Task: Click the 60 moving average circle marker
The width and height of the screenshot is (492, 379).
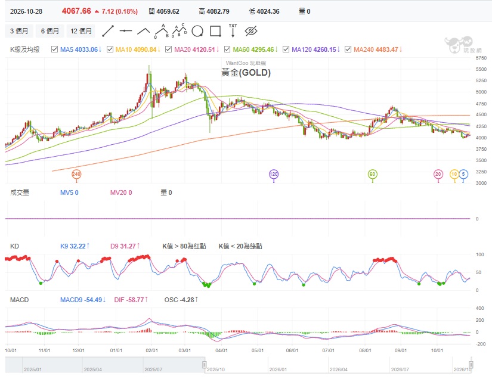Action: pos(373,174)
